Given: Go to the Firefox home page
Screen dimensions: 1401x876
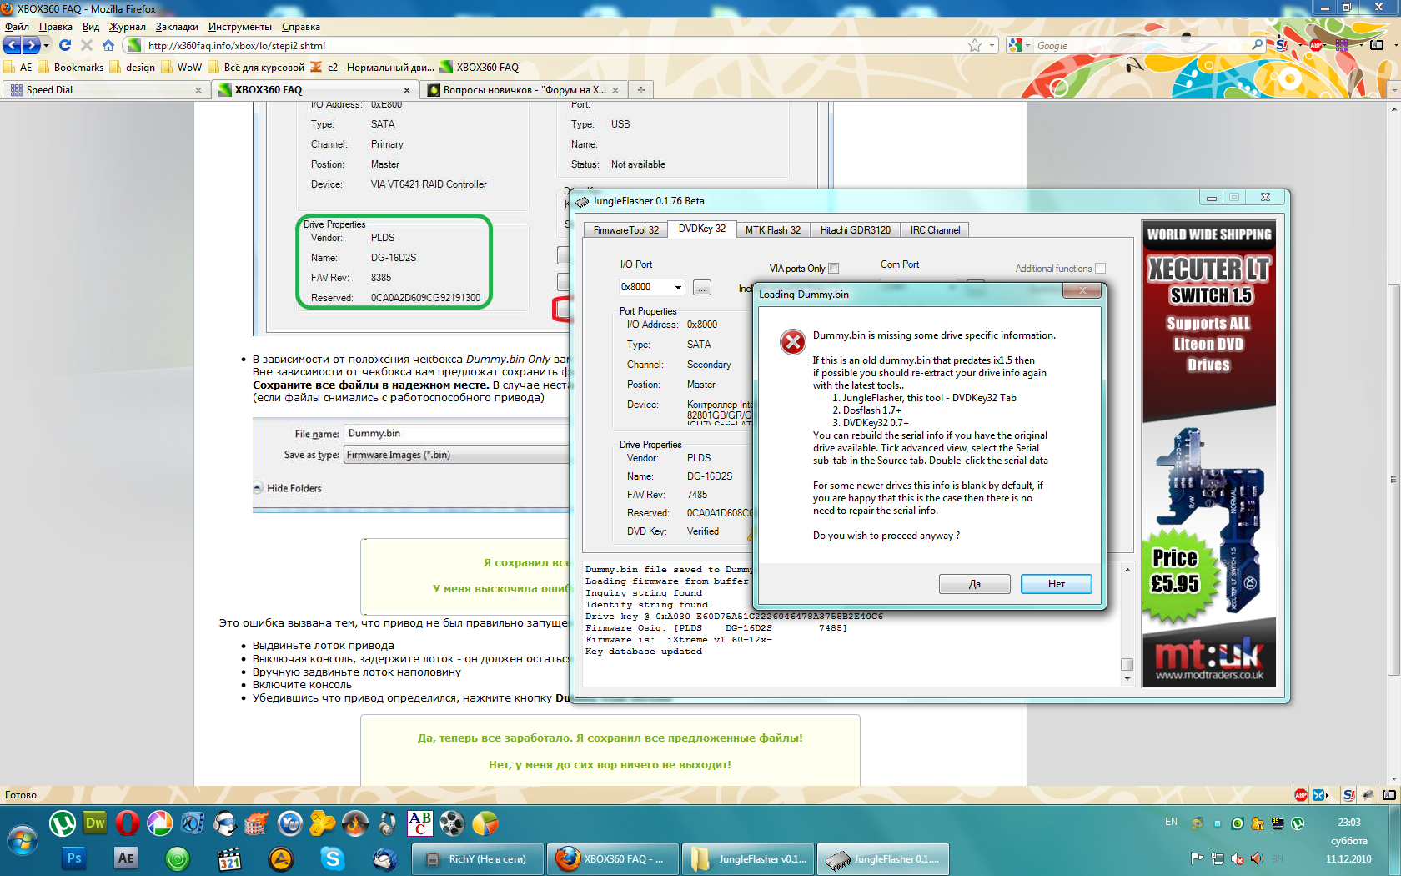Looking at the screenshot, I should 108,45.
